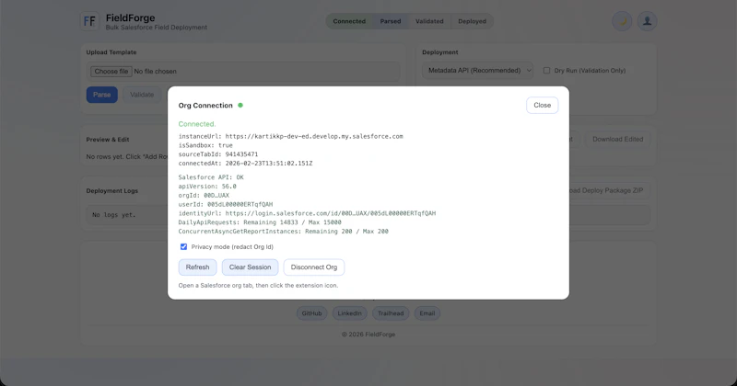Click the orgId line
This screenshot has height=386, width=737.
[x=204, y=195]
